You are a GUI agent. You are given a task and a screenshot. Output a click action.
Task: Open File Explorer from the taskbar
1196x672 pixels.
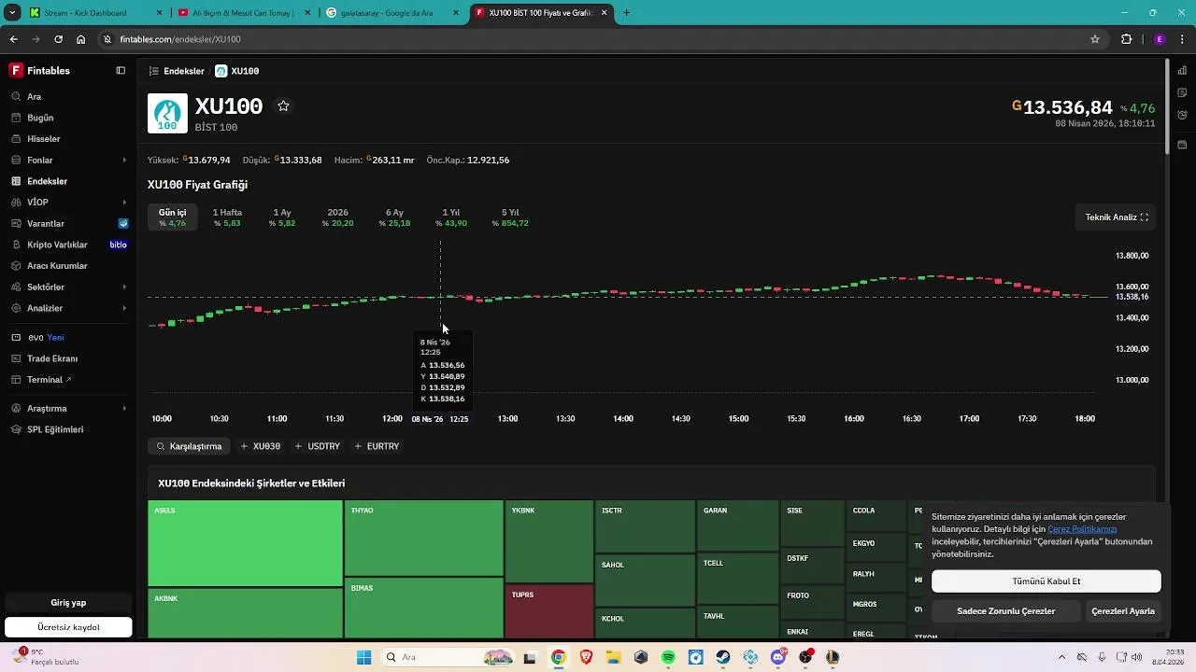(613, 657)
